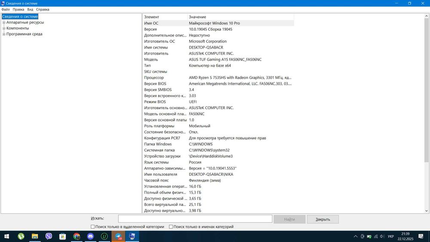Expand the Программная среда tree node
The height and width of the screenshot is (242, 430).
(4, 34)
